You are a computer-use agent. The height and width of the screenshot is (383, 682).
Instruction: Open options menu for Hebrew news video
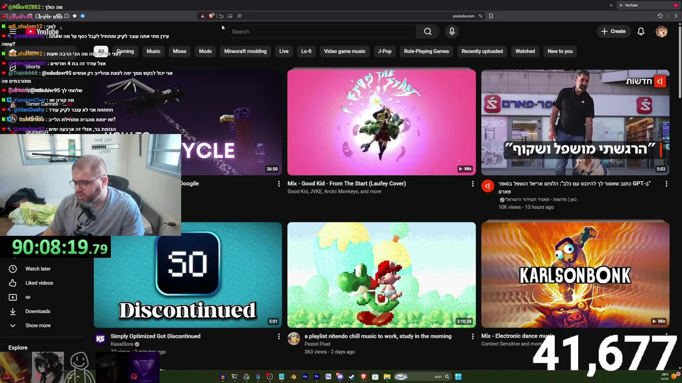click(666, 184)
